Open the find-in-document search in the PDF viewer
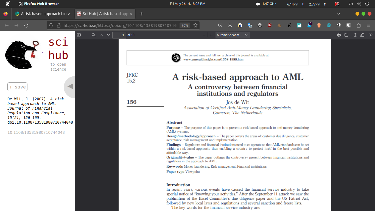 click(94, 35)
